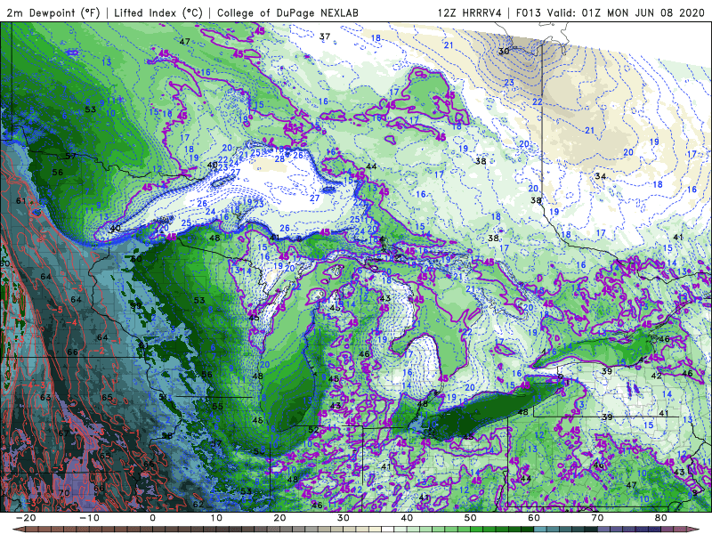Click the '0' label on color scale
712x534 pixels.
[x=152, y=518]
